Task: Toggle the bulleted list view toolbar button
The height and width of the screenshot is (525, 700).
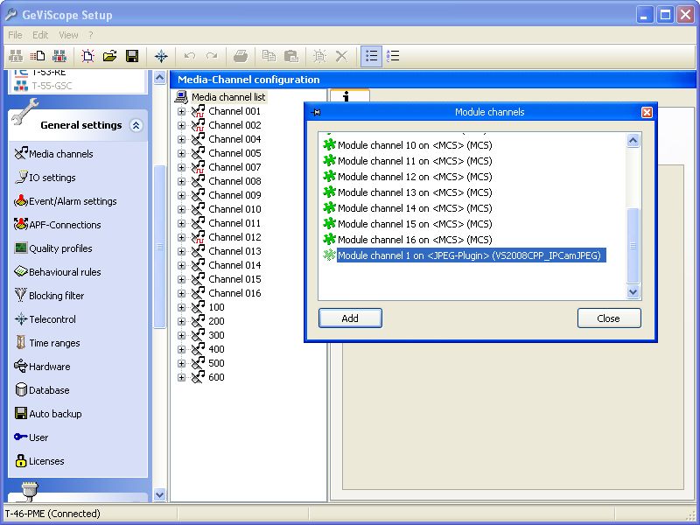Action: tap(372, 56)
